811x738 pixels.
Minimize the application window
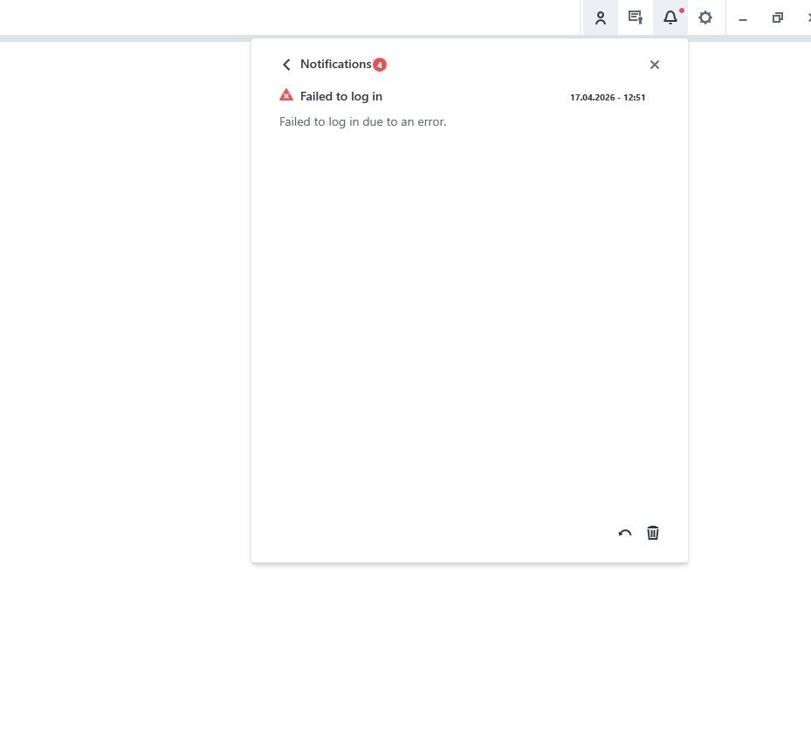tap(743, 18)
